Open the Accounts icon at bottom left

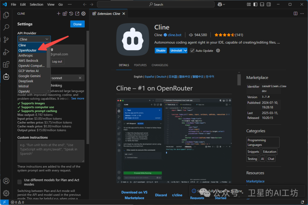coord(6,181)
